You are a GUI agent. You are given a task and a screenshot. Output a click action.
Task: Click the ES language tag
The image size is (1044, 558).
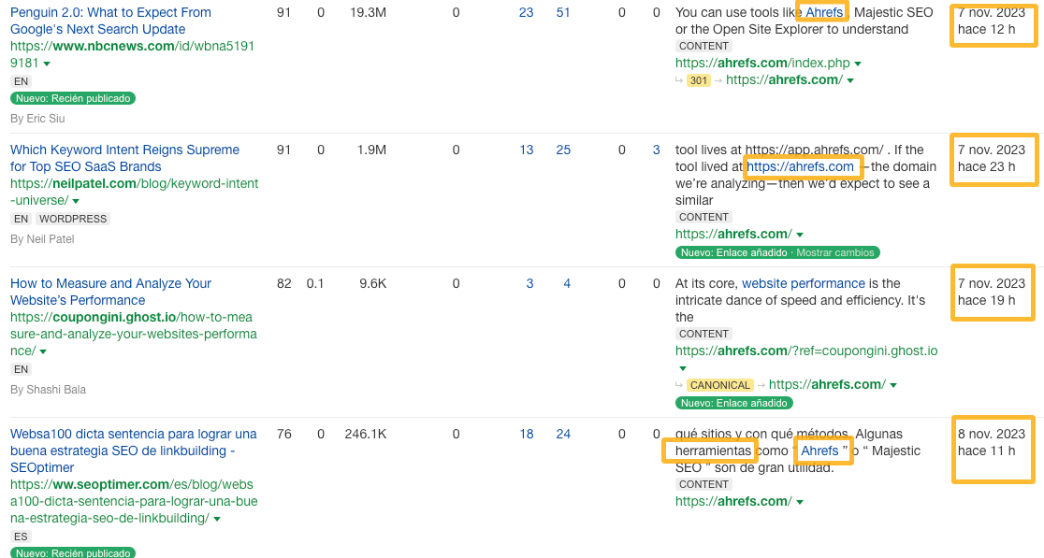21,537
